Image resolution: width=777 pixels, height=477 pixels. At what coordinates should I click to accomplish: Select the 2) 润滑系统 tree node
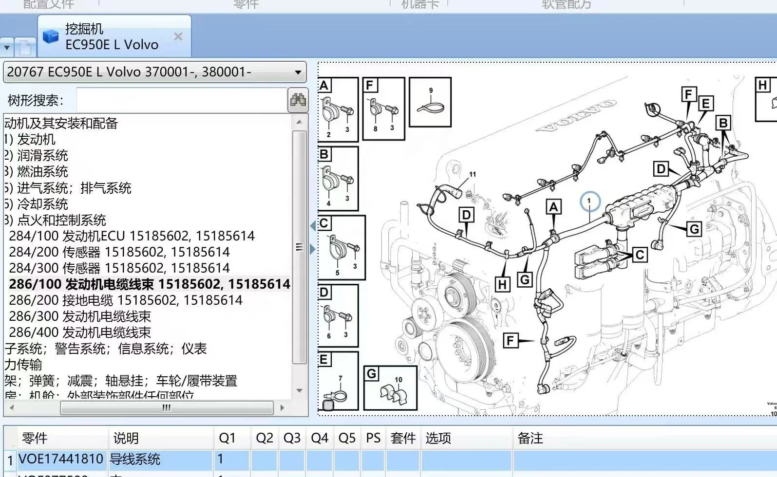(x=37, y=155)
